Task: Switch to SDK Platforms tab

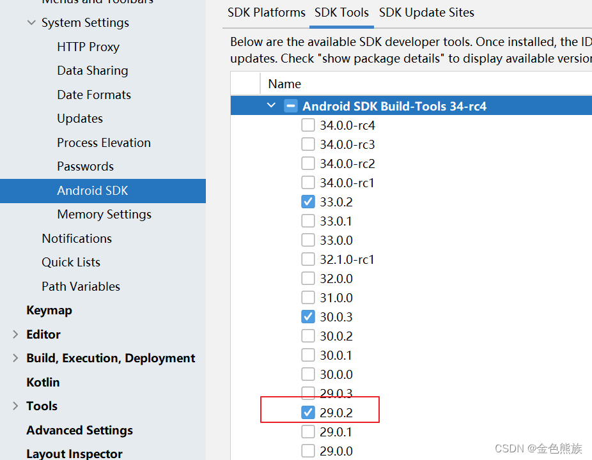Action: click(266, 12)
